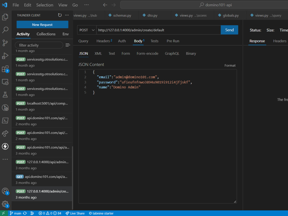Click the New Request button
The width and height of the screenshot is (288, 216).
pyautogui.click(x=42, y=24)
